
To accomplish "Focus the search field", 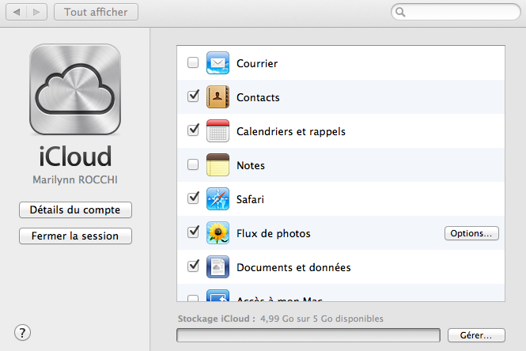I will pyautogui.click(x=456, y=12).
